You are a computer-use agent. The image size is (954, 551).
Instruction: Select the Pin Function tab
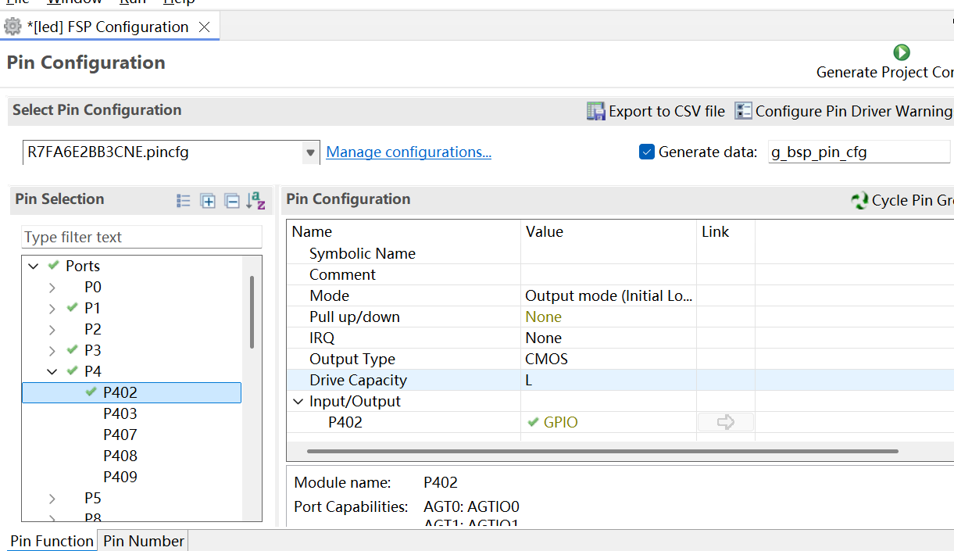pos(52,541)
